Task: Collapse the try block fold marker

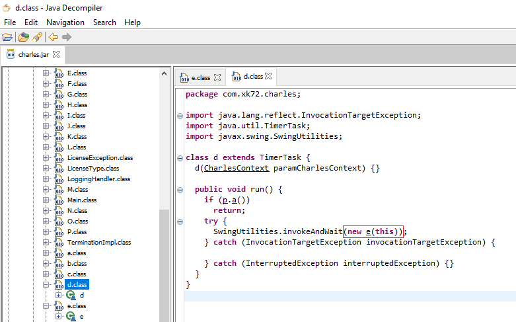Action: 180,221
